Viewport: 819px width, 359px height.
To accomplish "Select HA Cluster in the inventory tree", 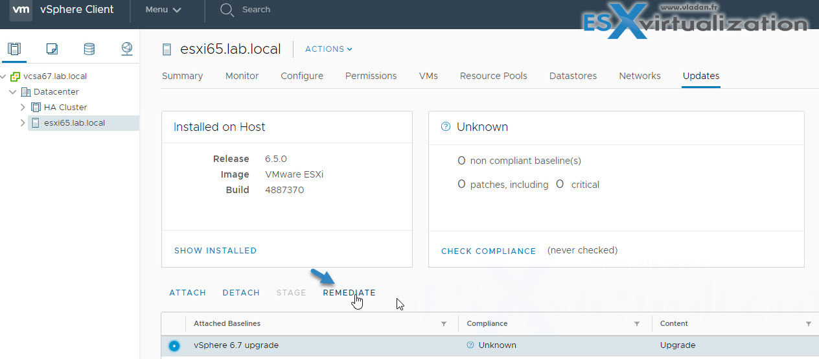I will pos(65,107).
